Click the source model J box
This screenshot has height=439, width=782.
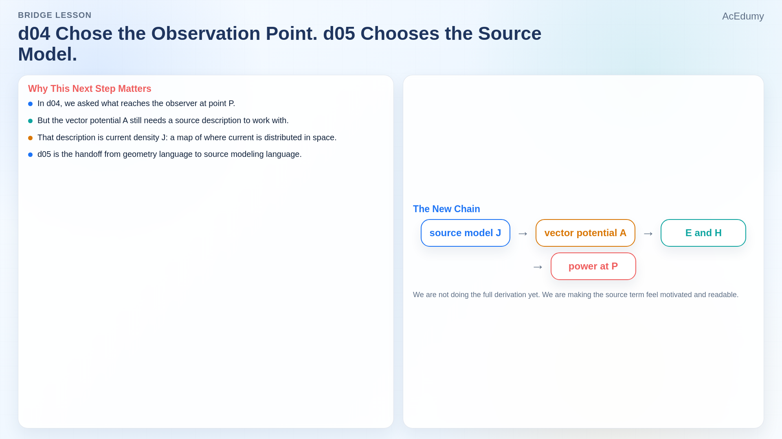(x=465, y=233)
